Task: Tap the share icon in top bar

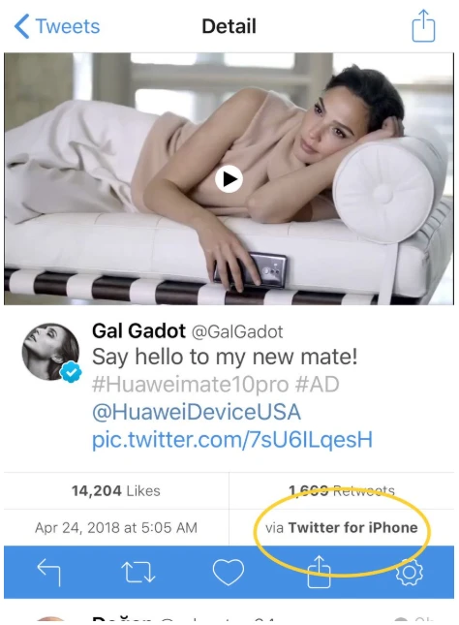Action: point(423,26)
